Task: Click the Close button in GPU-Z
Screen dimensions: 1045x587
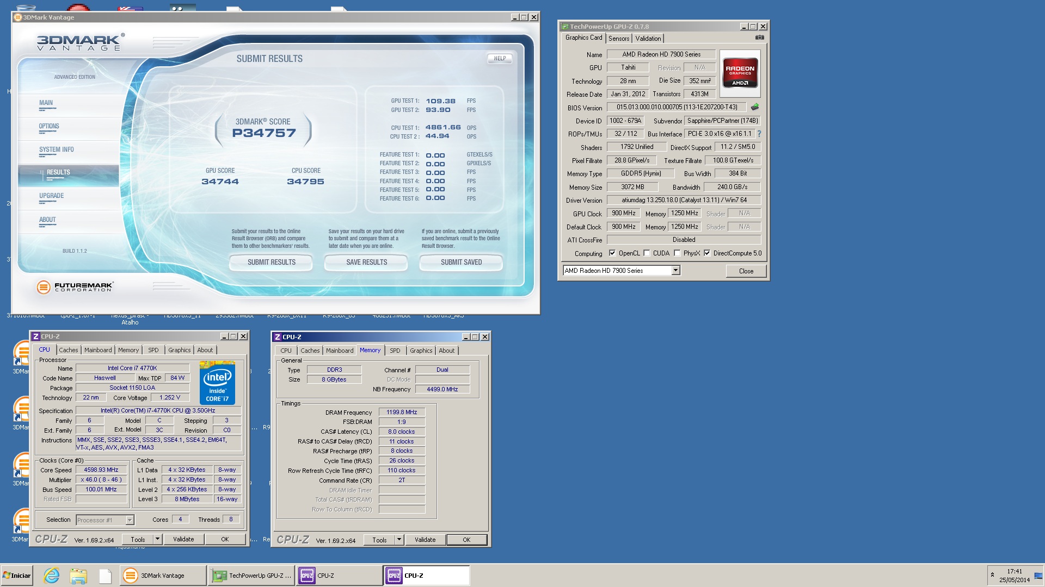Action: [x=746, y=271]
